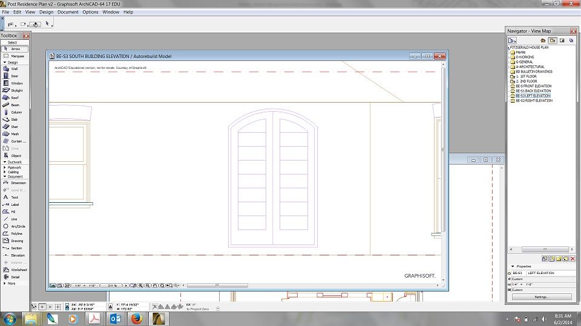Open the Options menu
Image resolution: width=581 pixels, height=326 pixels.
tap(90, 12)
